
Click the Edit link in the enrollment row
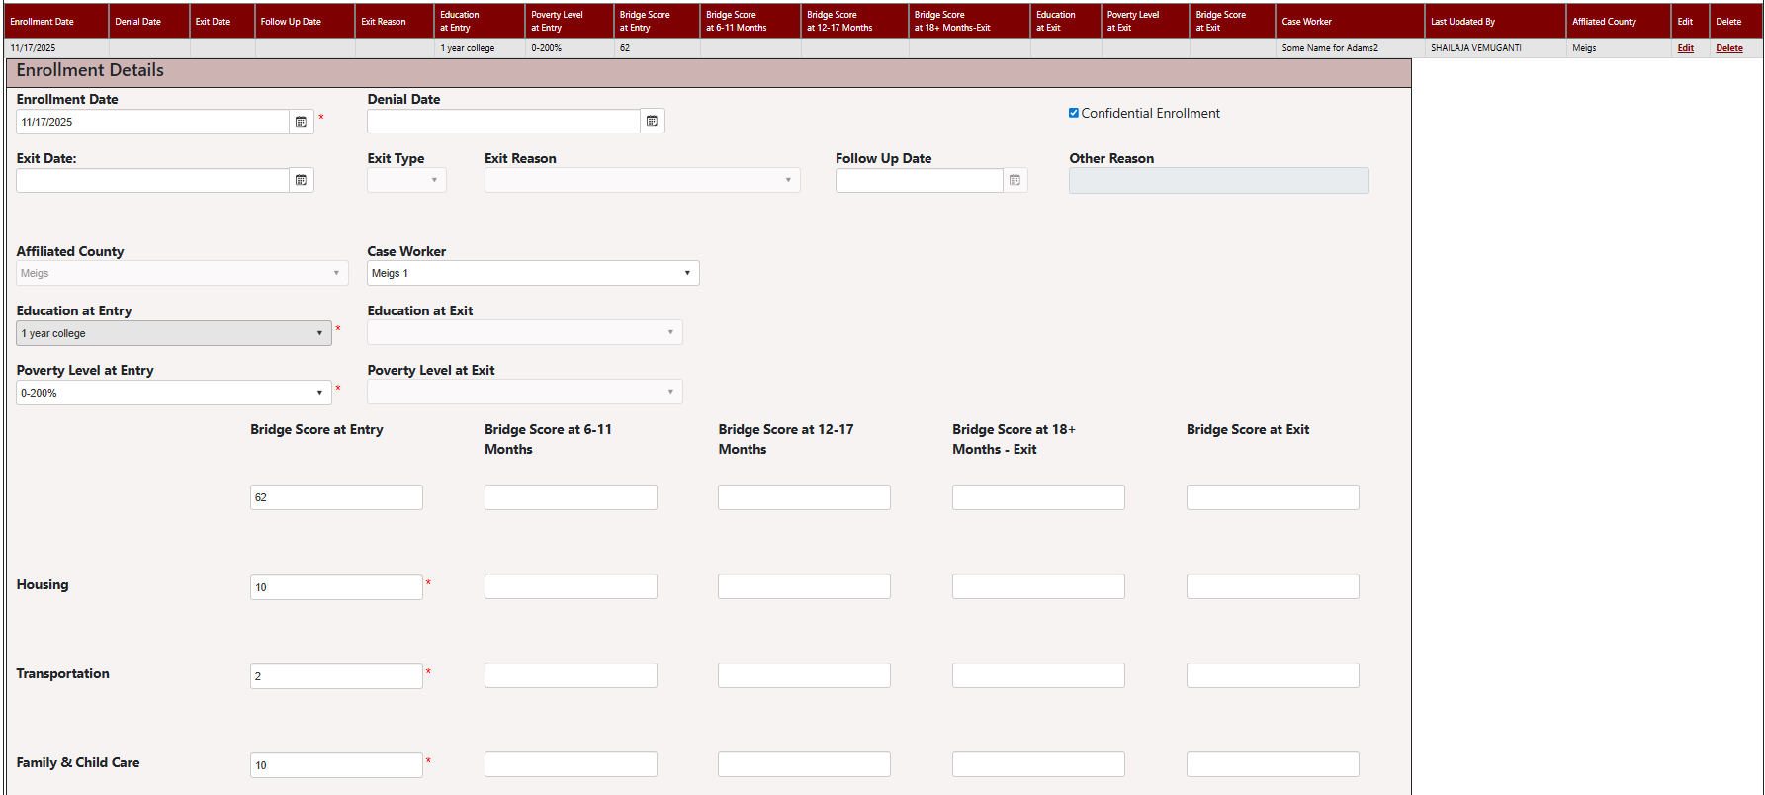click(x=1685, y=48)
